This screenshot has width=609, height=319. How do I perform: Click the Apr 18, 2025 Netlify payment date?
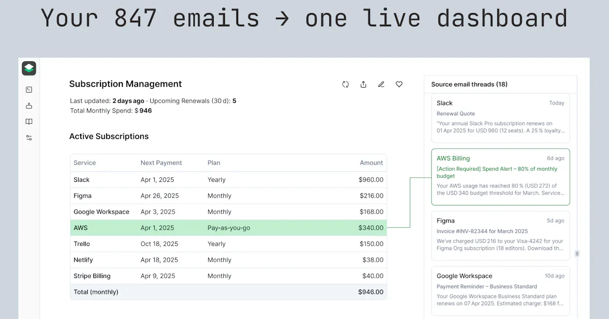tap(159, 260)
